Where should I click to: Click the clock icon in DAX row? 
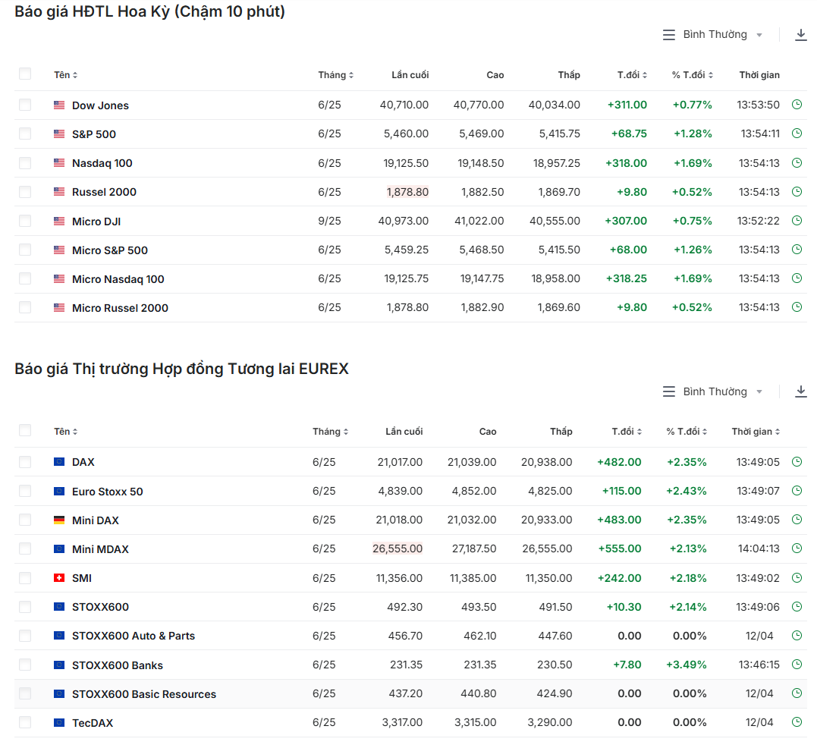[x=797, y=461]
